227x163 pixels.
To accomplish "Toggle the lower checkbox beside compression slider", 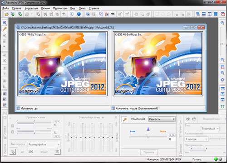I will point(12,132).
